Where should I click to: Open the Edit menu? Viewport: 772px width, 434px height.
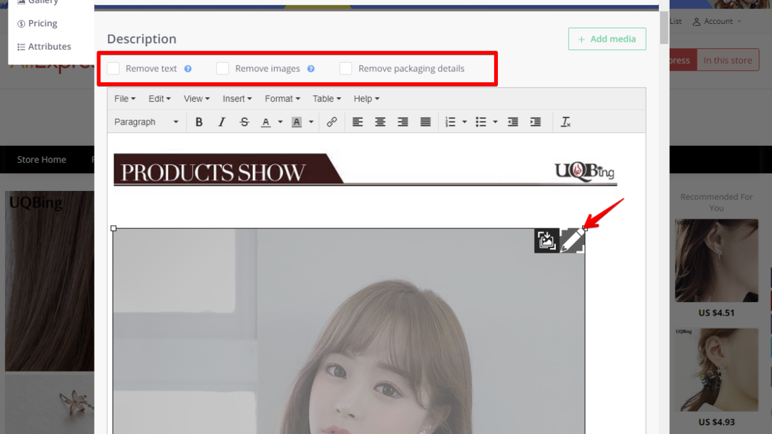(x=160, y=99)
